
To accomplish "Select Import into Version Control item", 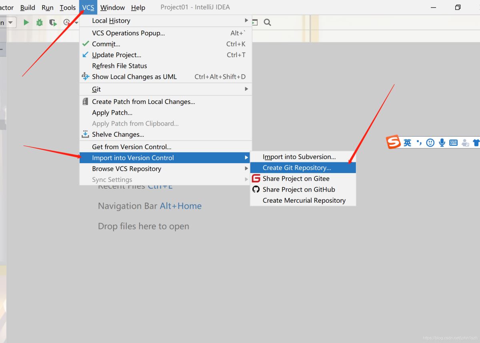I will (x=166, y=158).
